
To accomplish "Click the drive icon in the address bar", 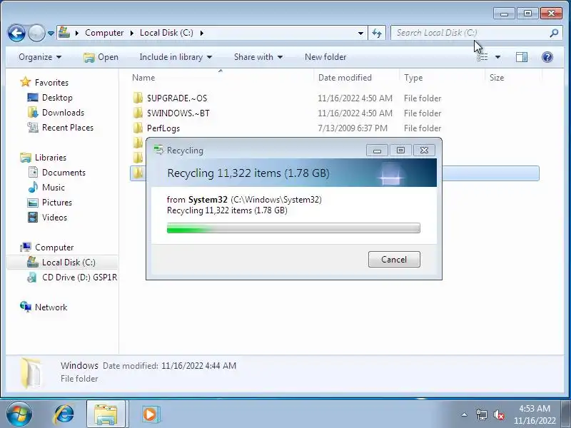I will click(x=64, y=32).
